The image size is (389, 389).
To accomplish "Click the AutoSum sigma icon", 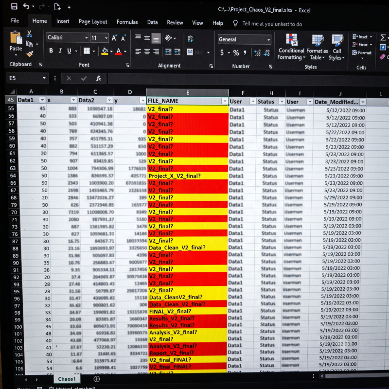I will point(383,37).
